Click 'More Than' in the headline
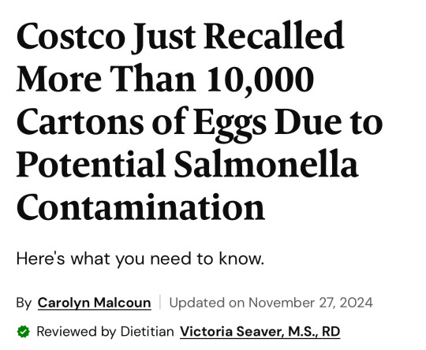 [x=106, y=79]
